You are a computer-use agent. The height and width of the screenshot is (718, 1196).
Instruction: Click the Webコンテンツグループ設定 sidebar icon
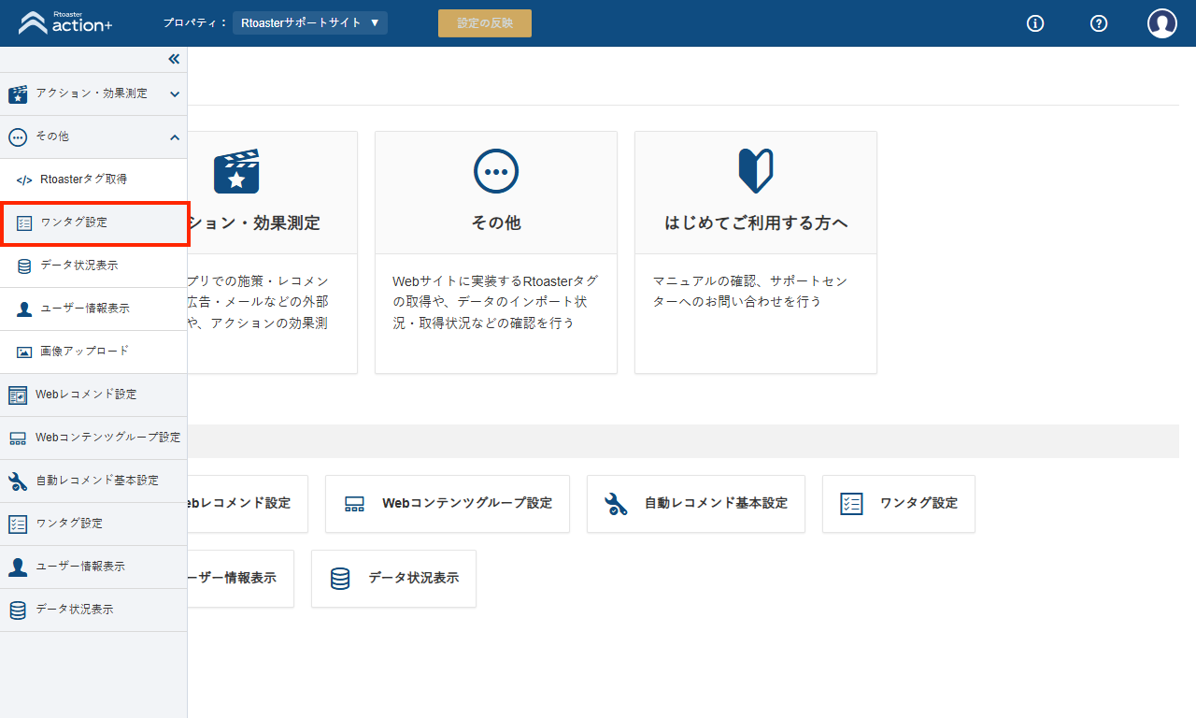pyautogui.click(x=18, y=438)
